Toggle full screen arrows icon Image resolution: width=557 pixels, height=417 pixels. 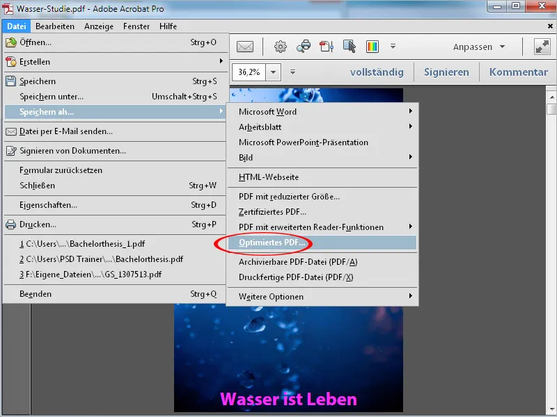[x=542, y=47]
